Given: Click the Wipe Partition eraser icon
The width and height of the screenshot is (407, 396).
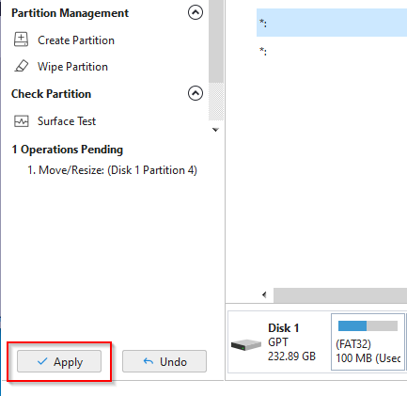Looking at the screenshot, I should pyautogui.click(x=21, y=67).
